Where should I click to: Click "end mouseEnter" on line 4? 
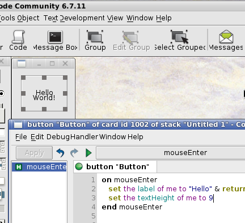click(x=132, y=207)
